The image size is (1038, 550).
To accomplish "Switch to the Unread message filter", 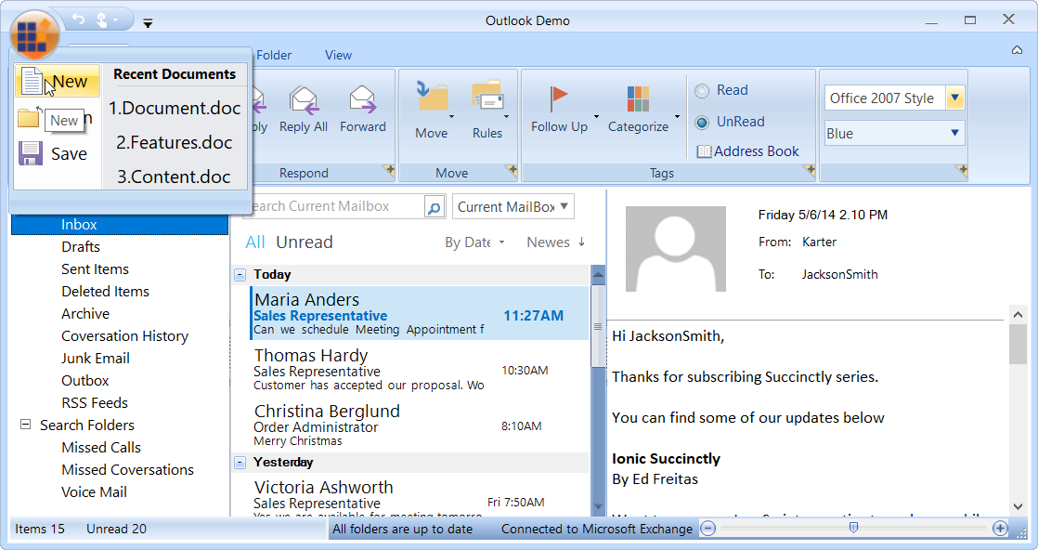I will point(304,242).
